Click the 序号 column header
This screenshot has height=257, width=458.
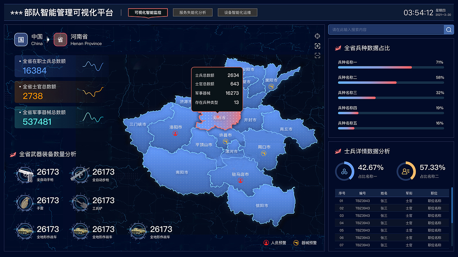[x=342, y=193]
